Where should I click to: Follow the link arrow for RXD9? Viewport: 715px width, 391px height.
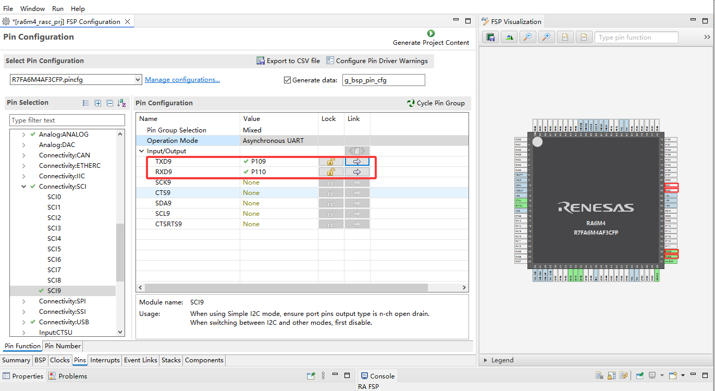click(357, 172)
